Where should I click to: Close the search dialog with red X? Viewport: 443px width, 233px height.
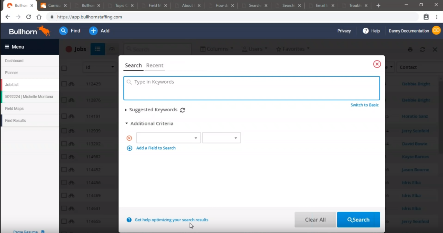coord(377,64)
